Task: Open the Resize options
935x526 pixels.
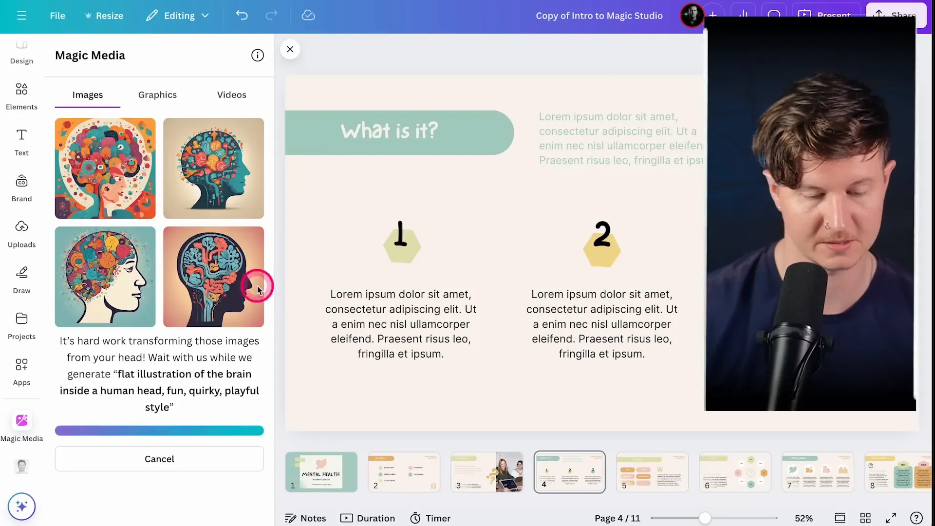Action: pyautogui.click(x=104, y=16)
